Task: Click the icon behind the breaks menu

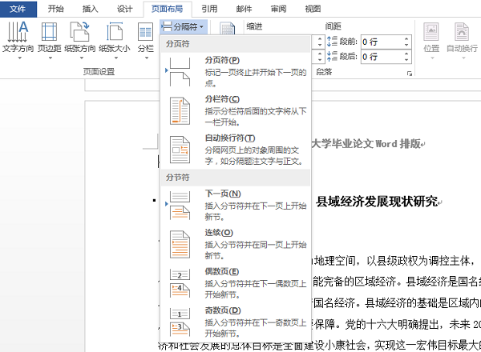Action: pos(228,28)
